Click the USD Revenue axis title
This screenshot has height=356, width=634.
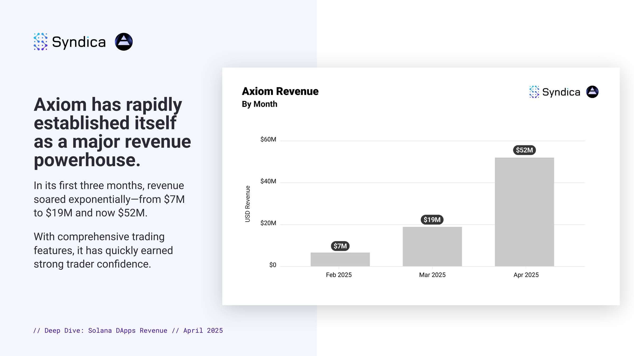pos(248,204)
